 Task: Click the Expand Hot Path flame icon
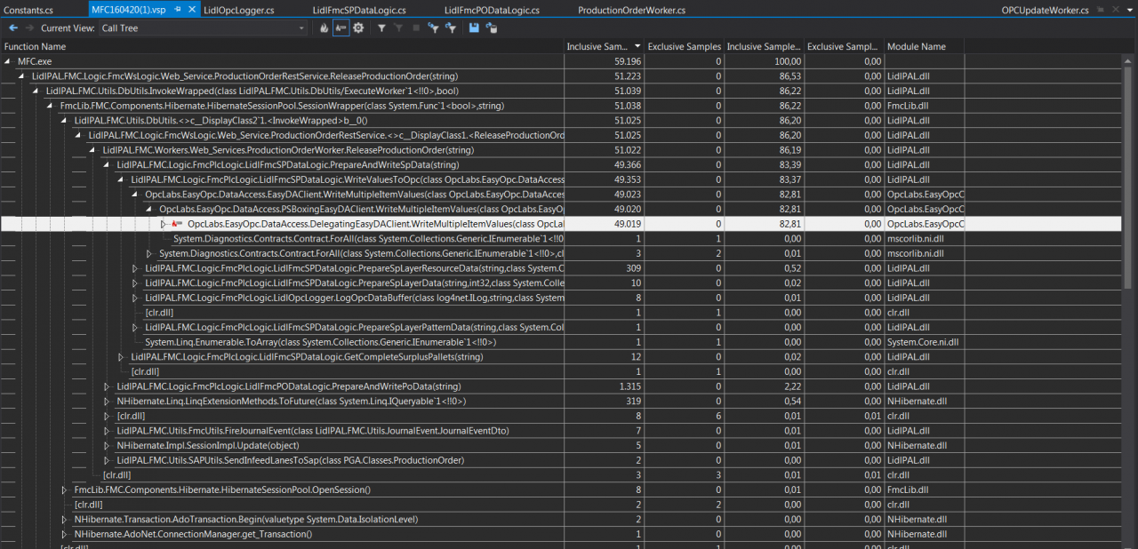pyautogui.click(x=325, y=28)
